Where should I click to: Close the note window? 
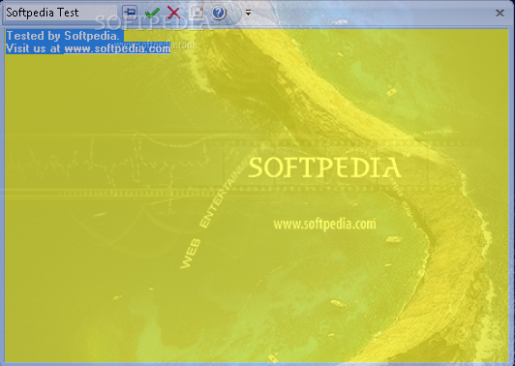(x=500, y=13)
